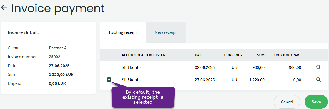The width and height of the screenshot is (329, 109).
Task: Select the UNBOUND PART column header
Action: pyautogui.click(x=288, y=55)
